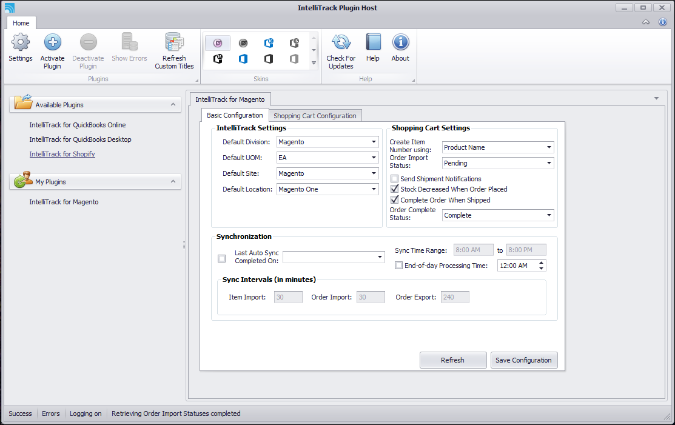Uncheck Stock Decreased When Order Placed

click(x=394, y=189)
